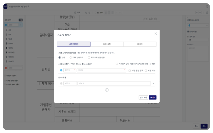Select the 서명 signature field tool
The height and width of the screenshot is (133, 213).
pyautogui.click(x=9, y=30)
